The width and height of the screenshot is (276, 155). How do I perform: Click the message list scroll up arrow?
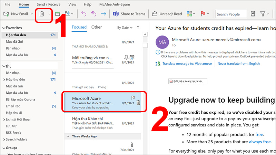pos(145,34)
